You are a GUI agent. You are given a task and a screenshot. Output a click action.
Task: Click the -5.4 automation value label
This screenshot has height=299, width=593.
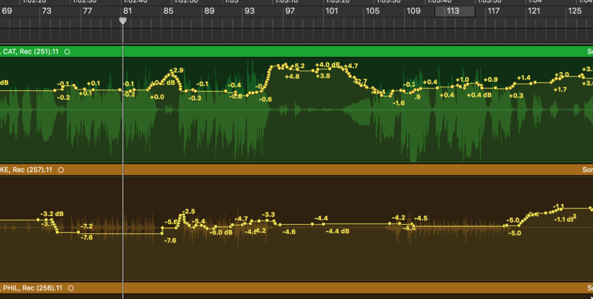(x=199, y=221)
